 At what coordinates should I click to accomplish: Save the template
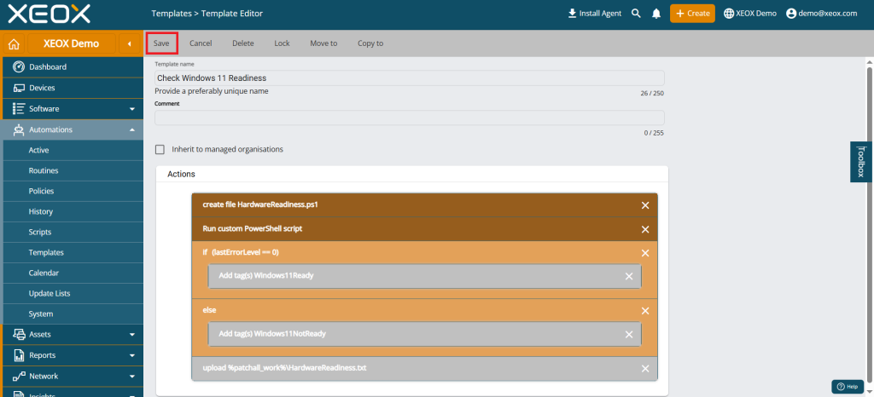161,43
